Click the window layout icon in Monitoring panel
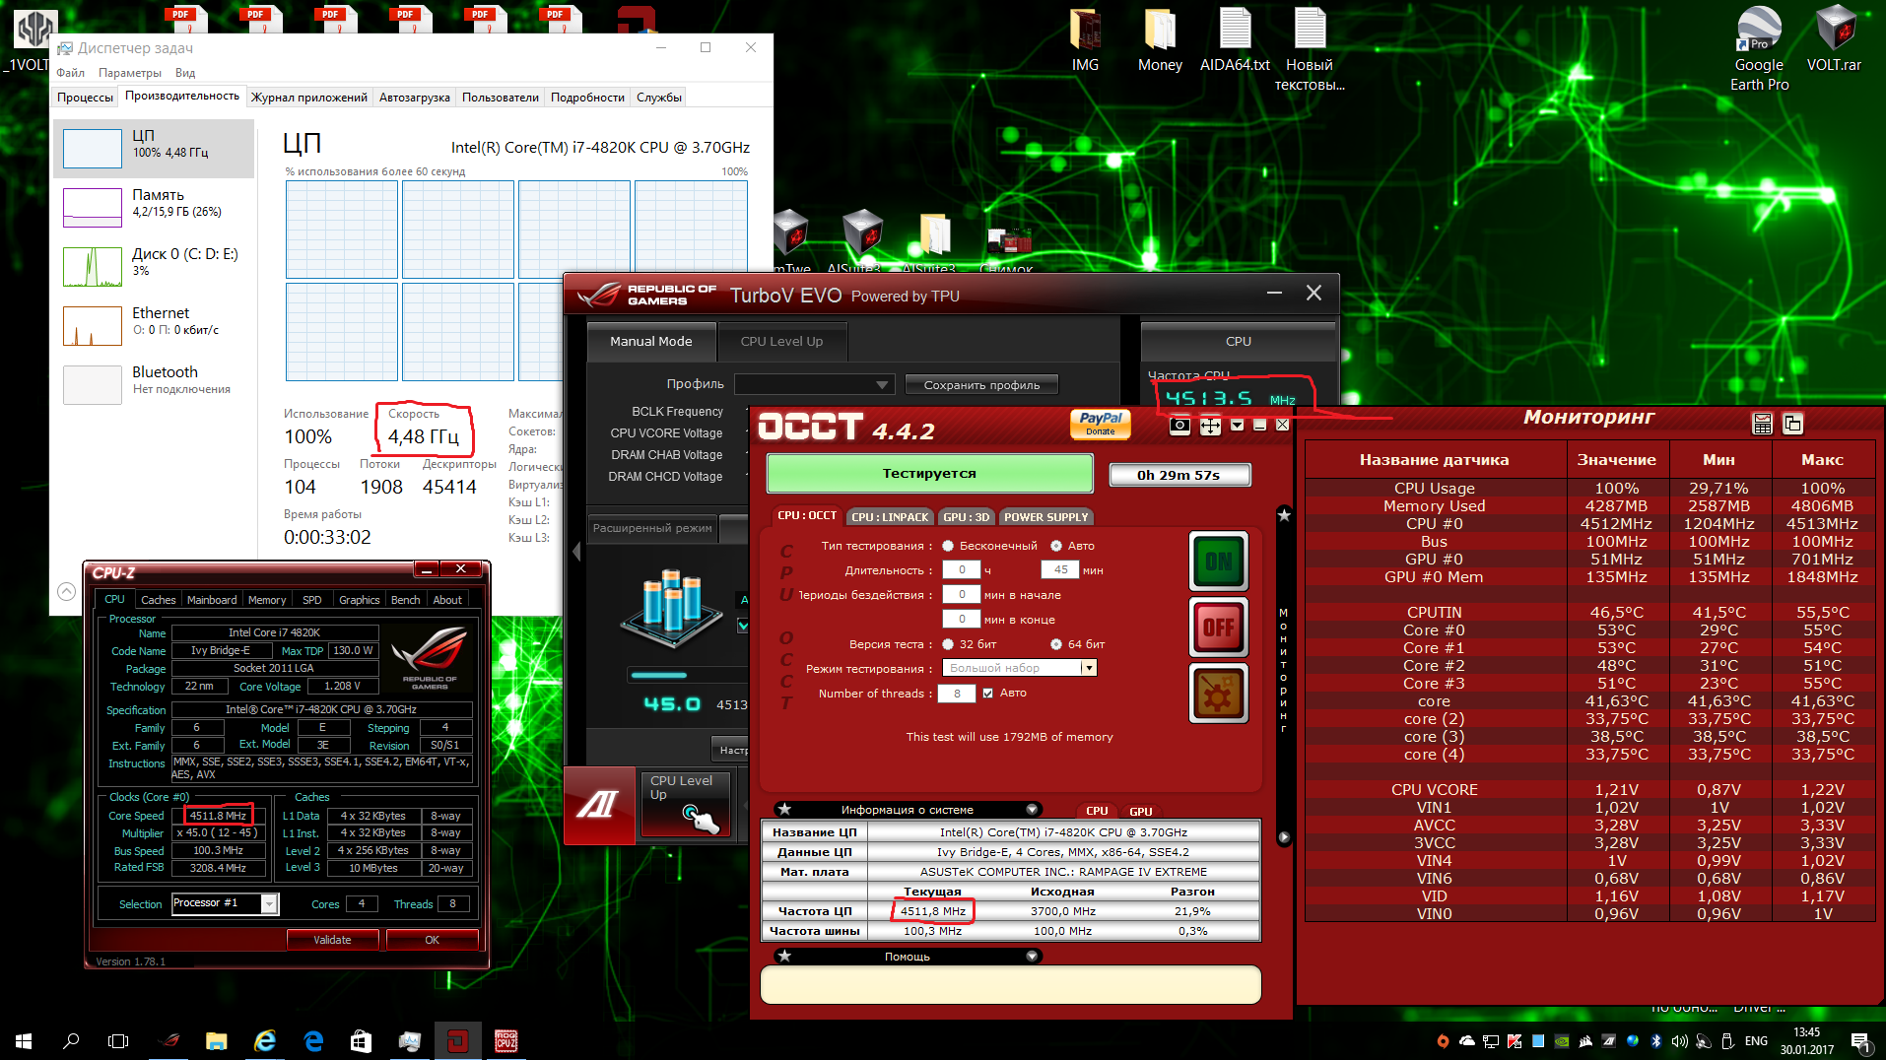This screenshot has height=1060, width=1886. [x=1793, y=424]
